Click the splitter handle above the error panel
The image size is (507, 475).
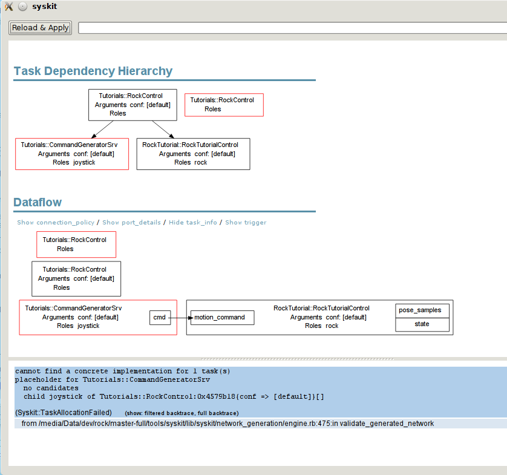298,359
